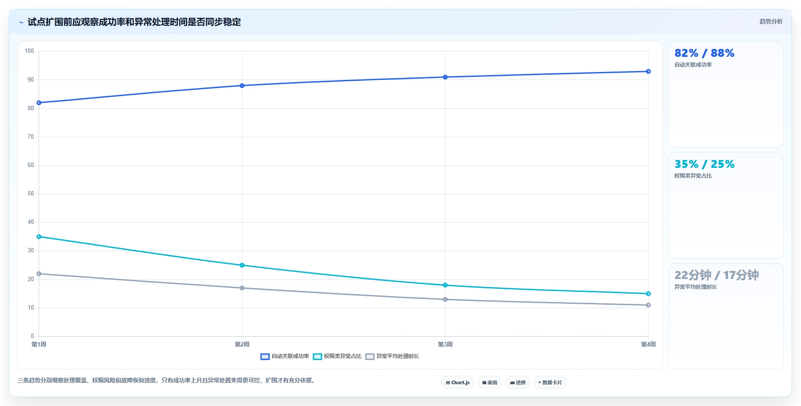Click the 0 y-axis label
Screen dimensions: 801x406
point(32,336)
